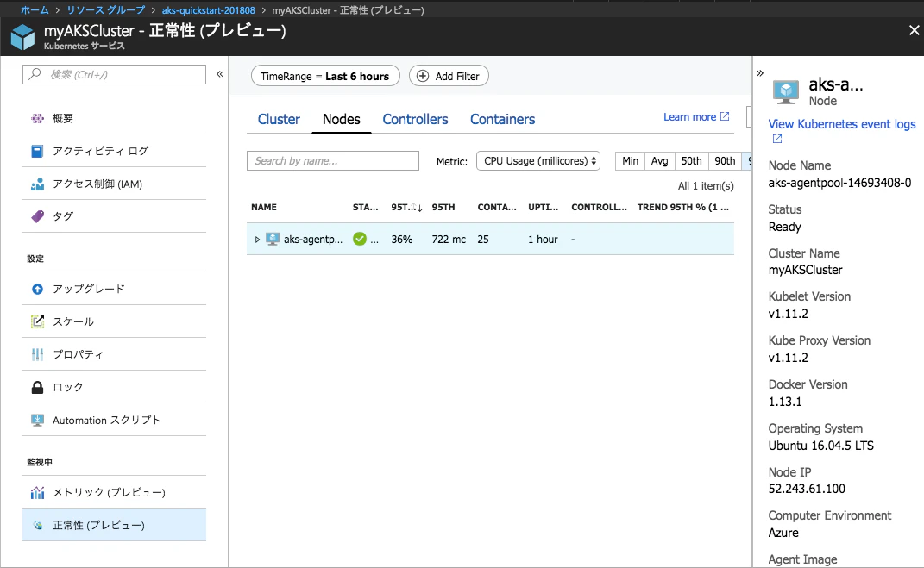Select the Avg percentile toggle
The image size is (924, 568).
(x=659, y=160)
